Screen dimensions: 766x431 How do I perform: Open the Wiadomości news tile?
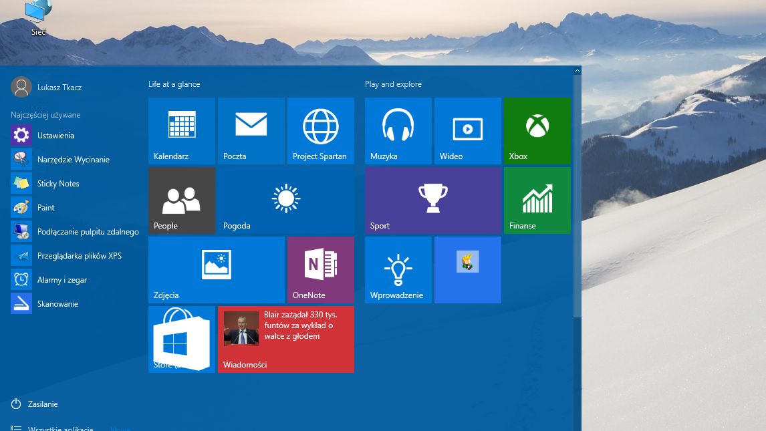click(x=286, y=339)
